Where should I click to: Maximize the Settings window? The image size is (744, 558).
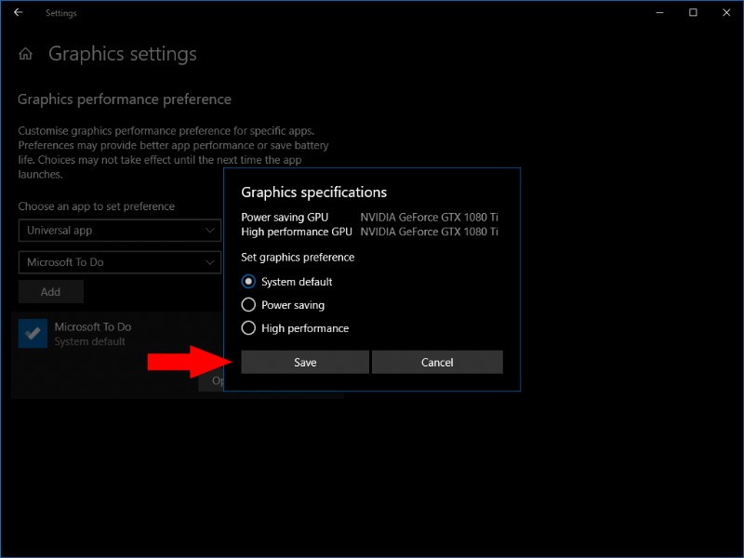(x=692, y=13)
